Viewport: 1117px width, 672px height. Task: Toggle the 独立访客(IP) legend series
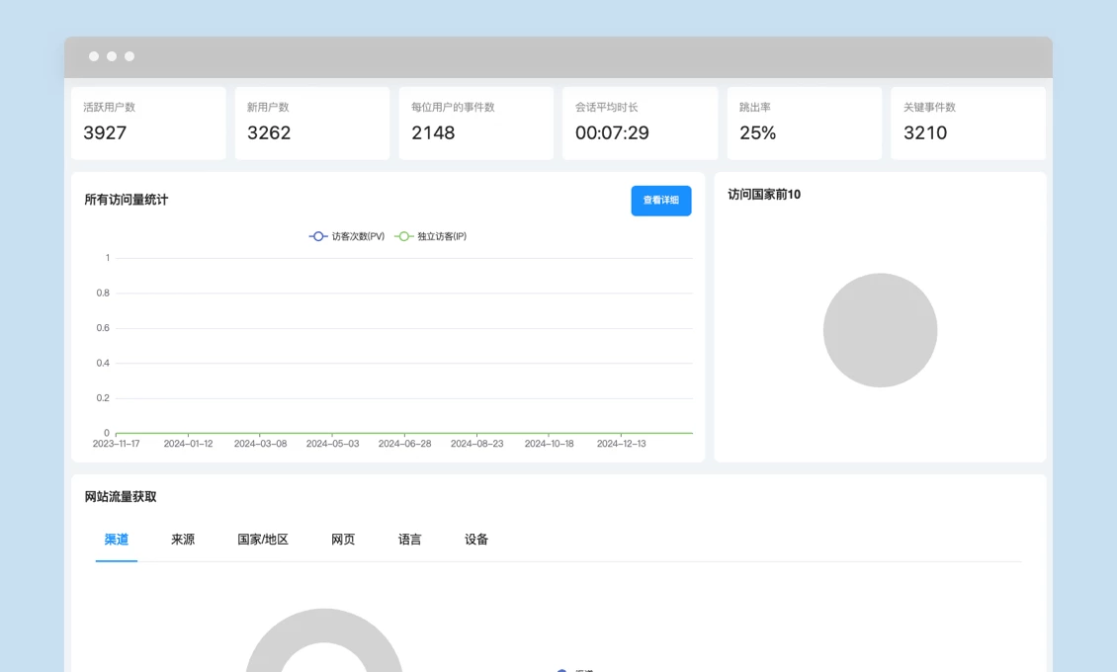(x=431, y=236)
